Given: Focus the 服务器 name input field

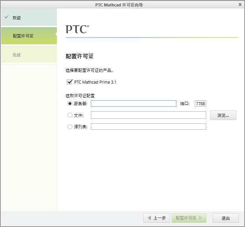Looking at the screenshot, I should [133, 104].
